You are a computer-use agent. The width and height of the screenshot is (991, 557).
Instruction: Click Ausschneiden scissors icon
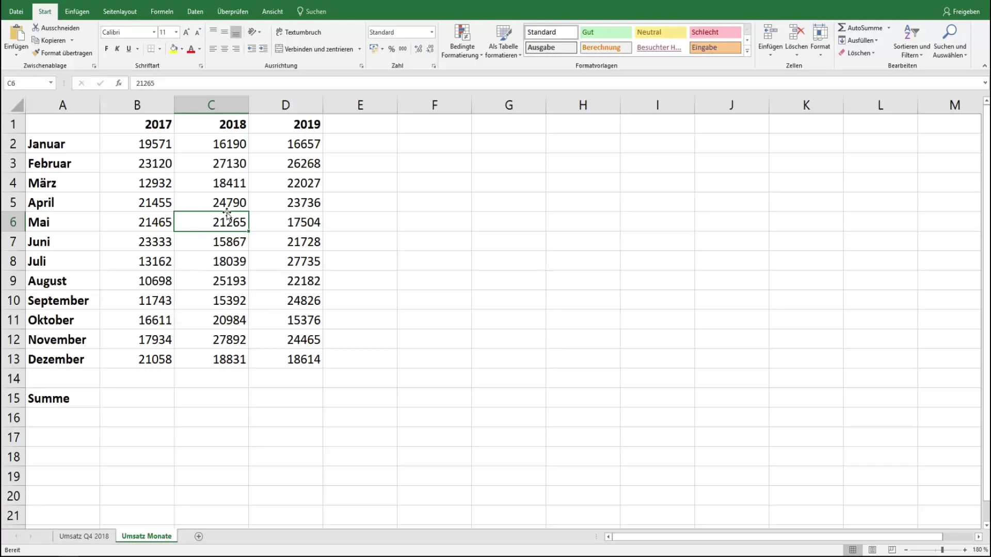[36, 28]
